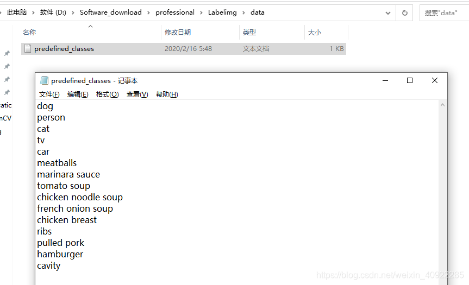Click the 搜索"data" search box

point(445,13)
